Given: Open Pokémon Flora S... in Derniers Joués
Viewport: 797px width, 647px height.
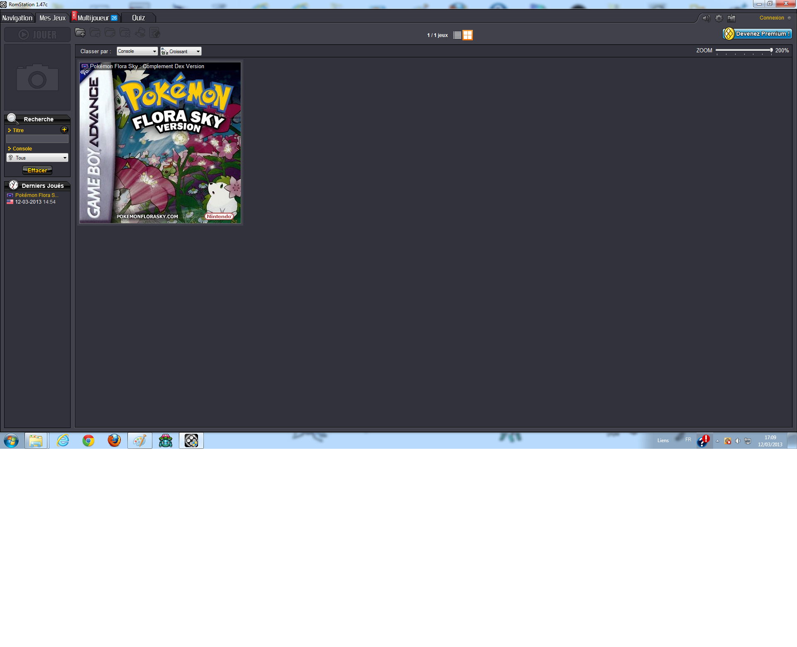Looking at the screenshot, I should pyautogui.click(x=37, y=195).
